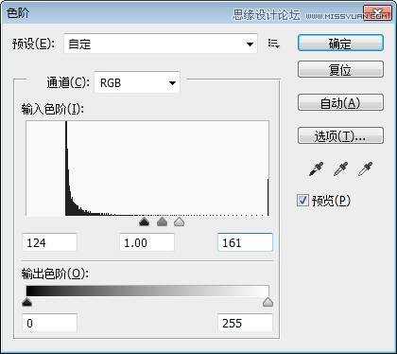Click the input black shadow slider handle
The image size is (397, 354).
click(x=144, y=221)
